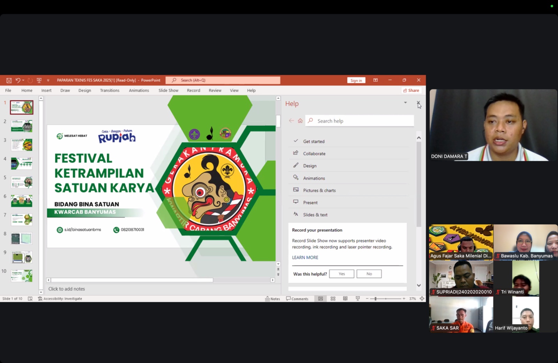Toggle Normal view in status bar
This screenshot has width=558, height=363.
(321, 299)
